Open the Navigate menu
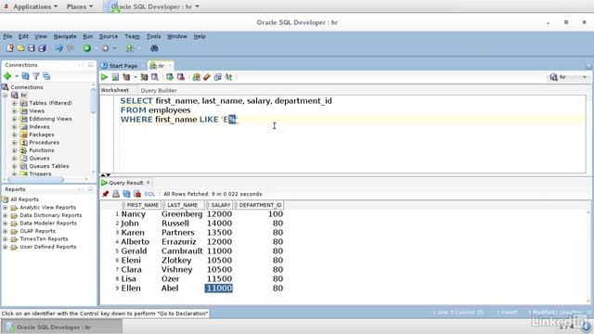This screenshot has height=334, width=594. click(65, 36)
